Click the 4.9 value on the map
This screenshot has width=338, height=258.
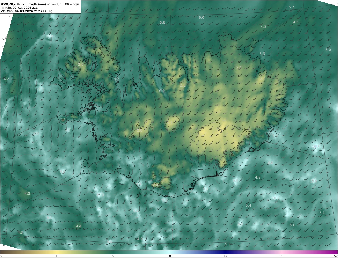pyautogui.click(x=140, y=239)
